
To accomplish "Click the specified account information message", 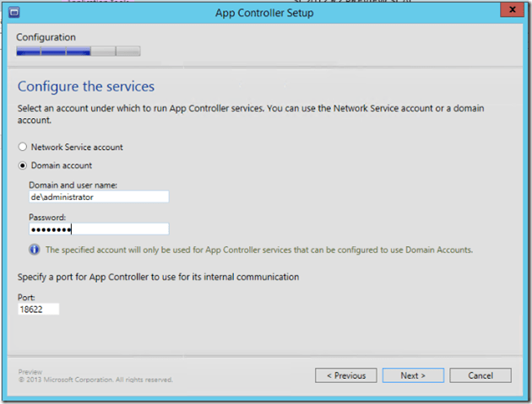I will click(x=256, y=250).
